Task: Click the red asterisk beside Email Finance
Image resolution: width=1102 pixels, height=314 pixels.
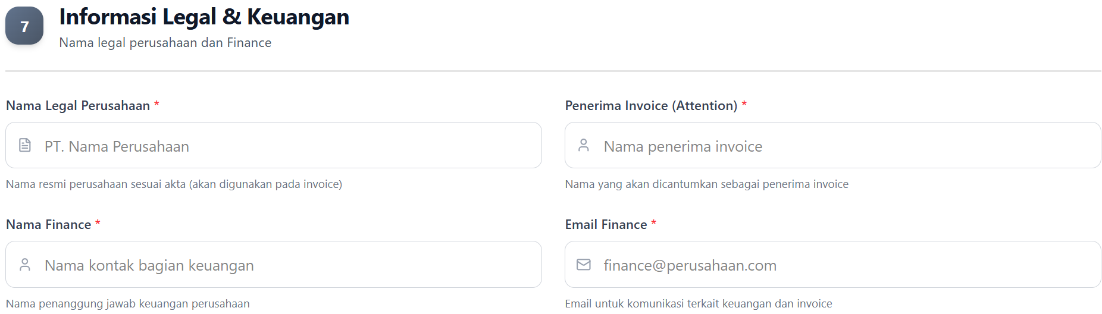Action: coord(653,223)
